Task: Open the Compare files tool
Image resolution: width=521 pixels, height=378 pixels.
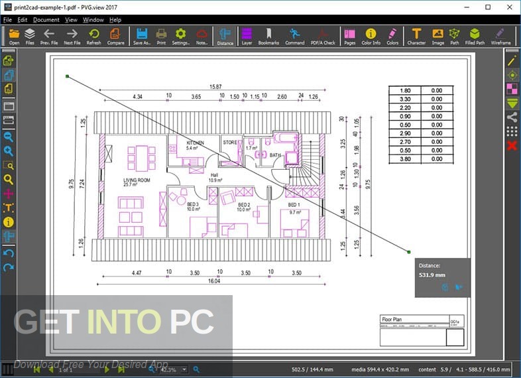Action: click(x=115, y=36)
